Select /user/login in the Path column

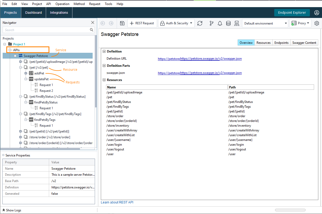coord(236,145)
